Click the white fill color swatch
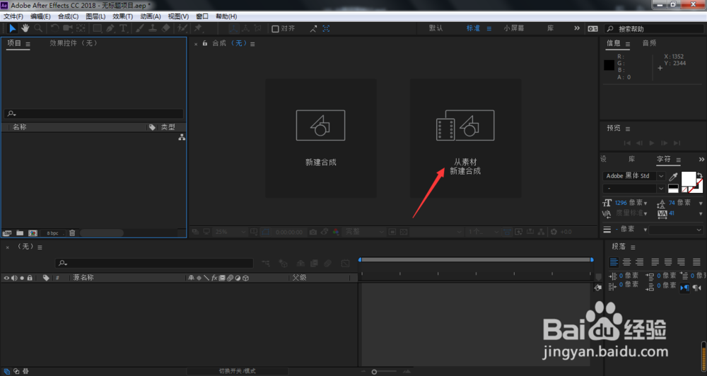Viewport: 707px width, 376px height. [688, 179]
